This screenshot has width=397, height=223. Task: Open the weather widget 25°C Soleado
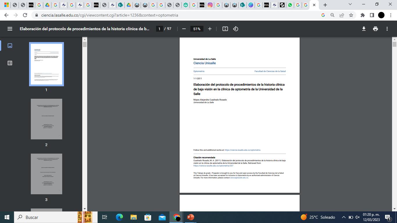(x=318, y=217)
